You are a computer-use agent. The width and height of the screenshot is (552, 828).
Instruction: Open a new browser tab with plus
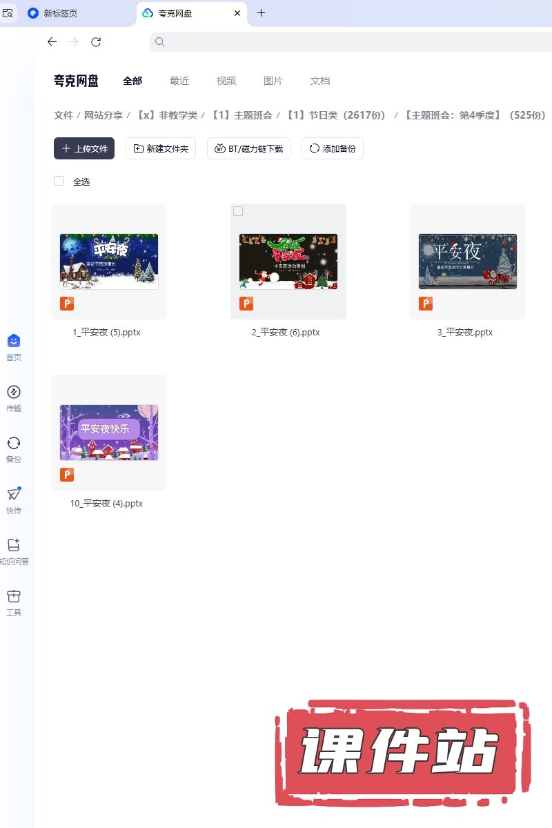pos(261,13)
